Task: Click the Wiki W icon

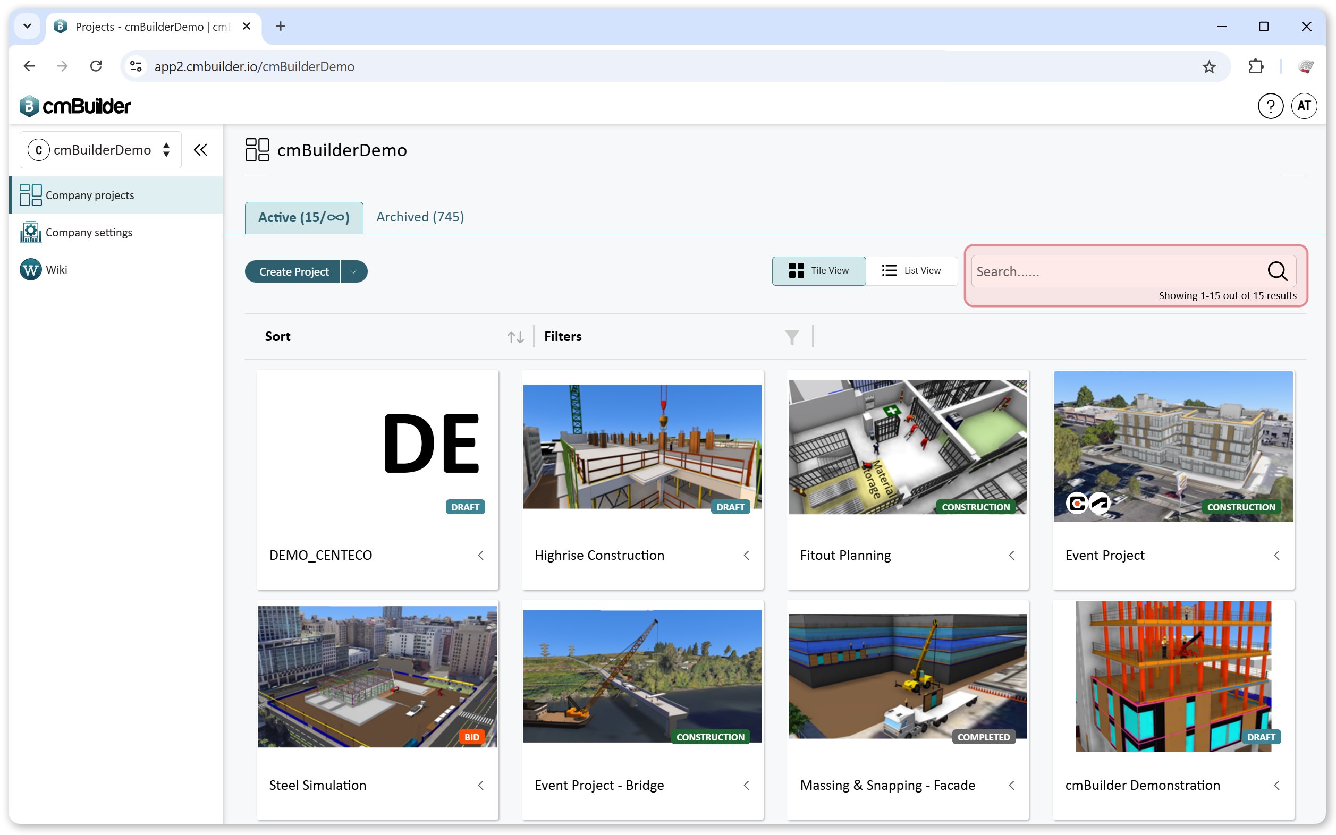Action: point(30,269)
